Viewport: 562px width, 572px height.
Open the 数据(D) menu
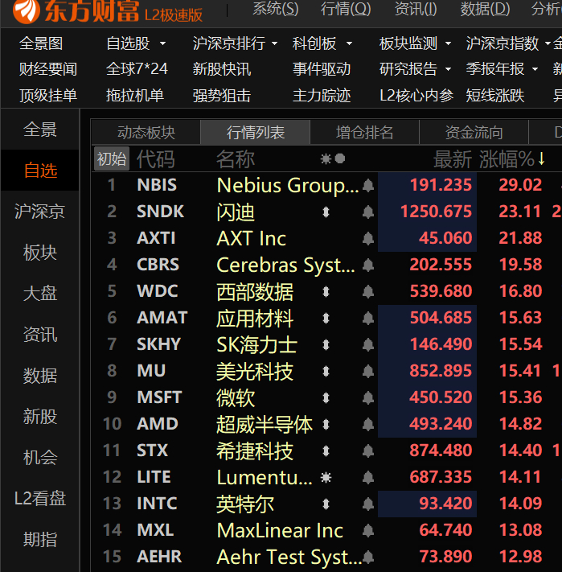(x=485, y=9)
